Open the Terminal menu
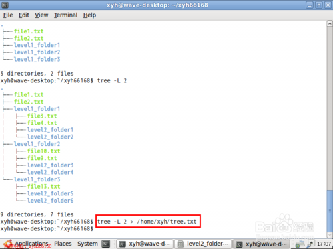This screenshot has width=333, height=249. coord(65,15)
